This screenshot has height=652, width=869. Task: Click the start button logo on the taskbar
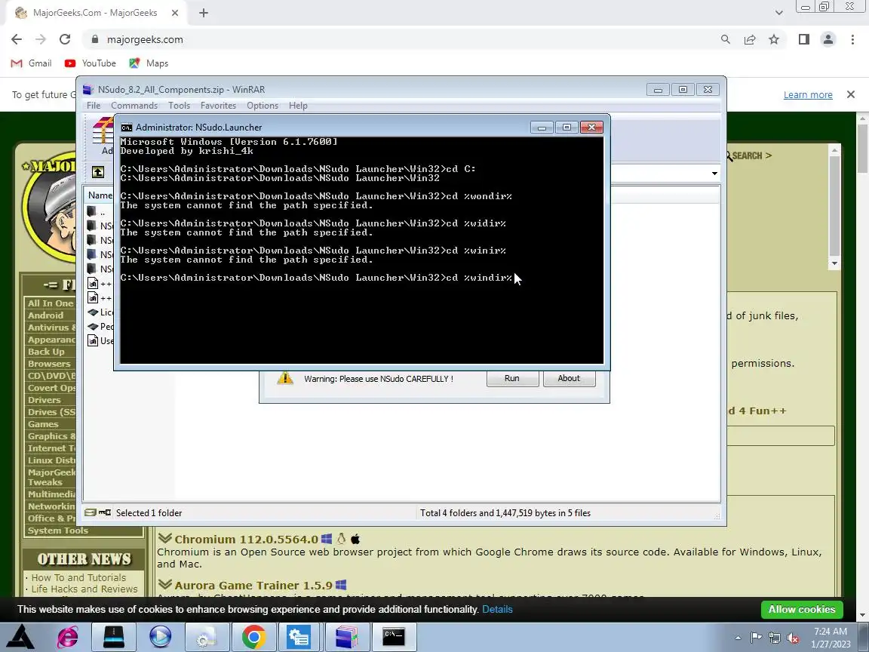20,637
